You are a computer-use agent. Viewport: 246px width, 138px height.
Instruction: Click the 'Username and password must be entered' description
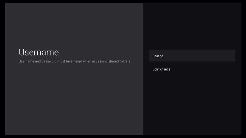pos(74,61)
